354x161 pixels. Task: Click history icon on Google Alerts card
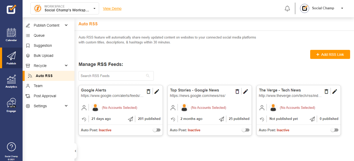84,119
